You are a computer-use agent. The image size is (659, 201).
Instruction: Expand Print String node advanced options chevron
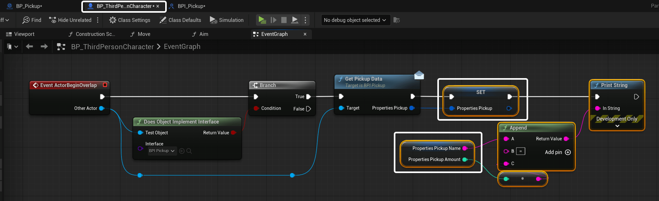617,126
